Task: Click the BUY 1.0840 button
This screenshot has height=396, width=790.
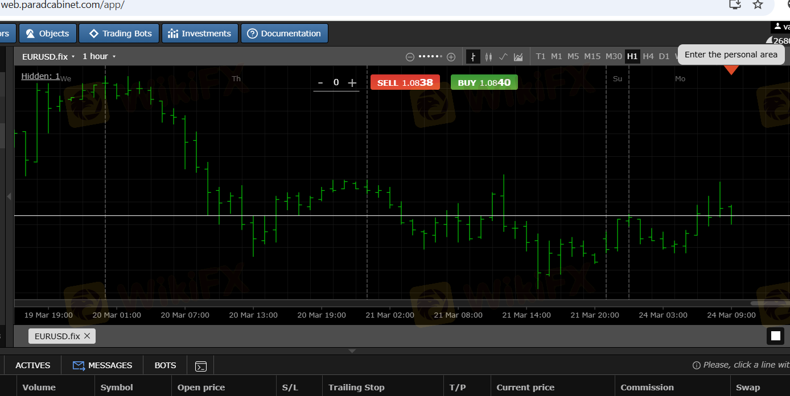Action: coord(484,82)
